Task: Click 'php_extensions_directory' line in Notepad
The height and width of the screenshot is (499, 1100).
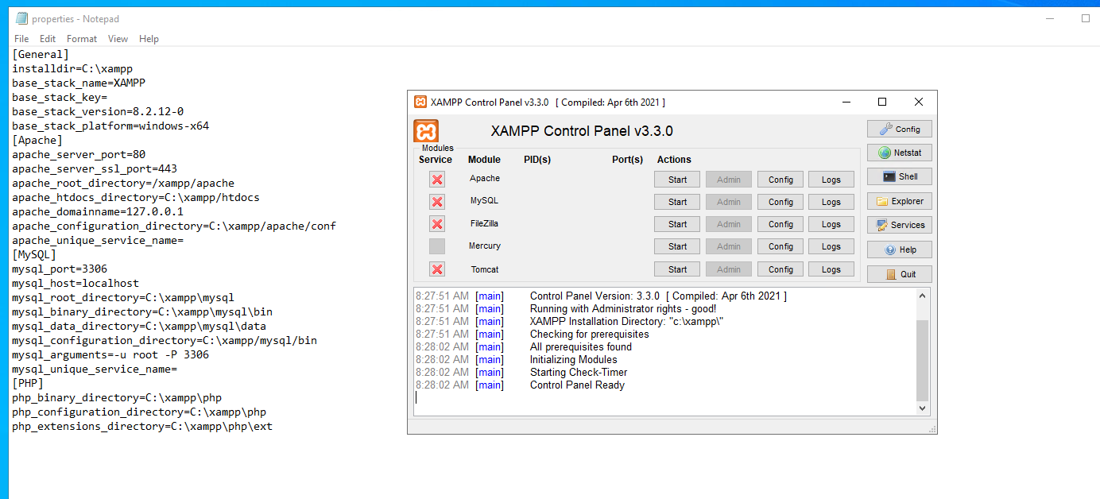Action: 142,427
